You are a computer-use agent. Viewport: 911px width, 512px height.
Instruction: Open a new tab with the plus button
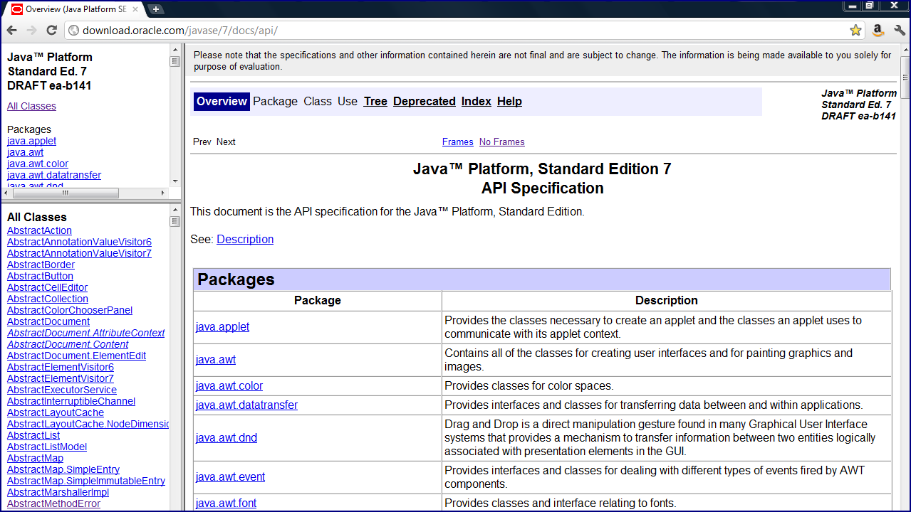pyautogui.click(x=155, y=9)
